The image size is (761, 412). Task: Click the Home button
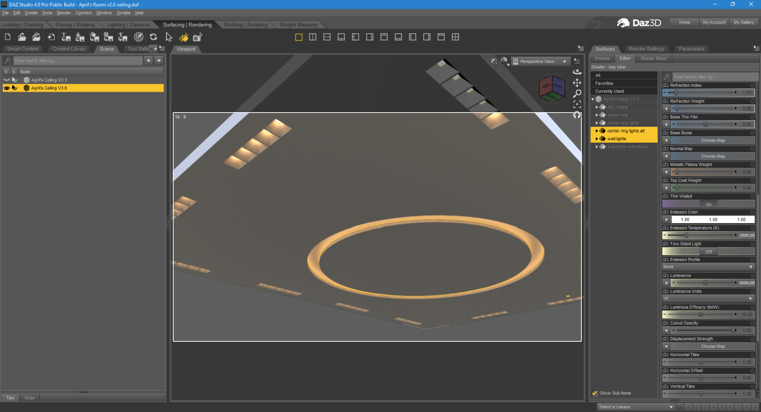tap(684, 22)
